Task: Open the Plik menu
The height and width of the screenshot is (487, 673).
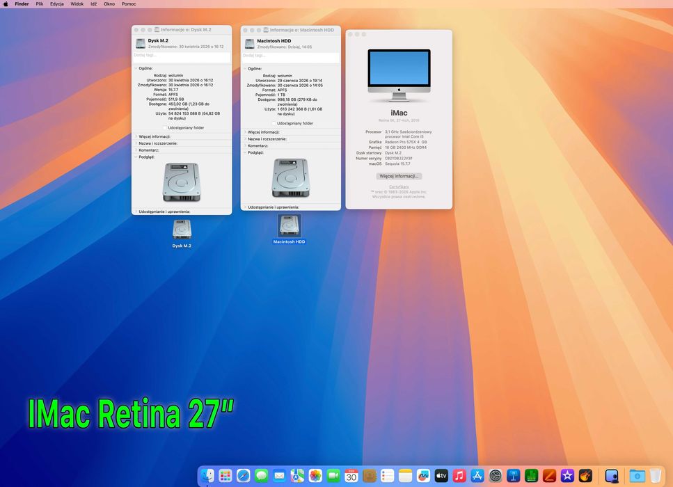Action: coord(40,4)
